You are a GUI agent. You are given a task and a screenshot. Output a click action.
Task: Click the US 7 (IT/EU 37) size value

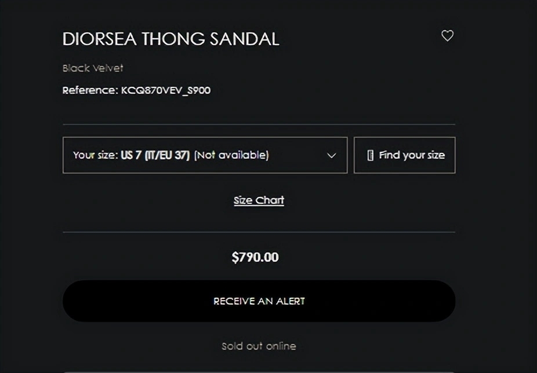click(155, 155)
